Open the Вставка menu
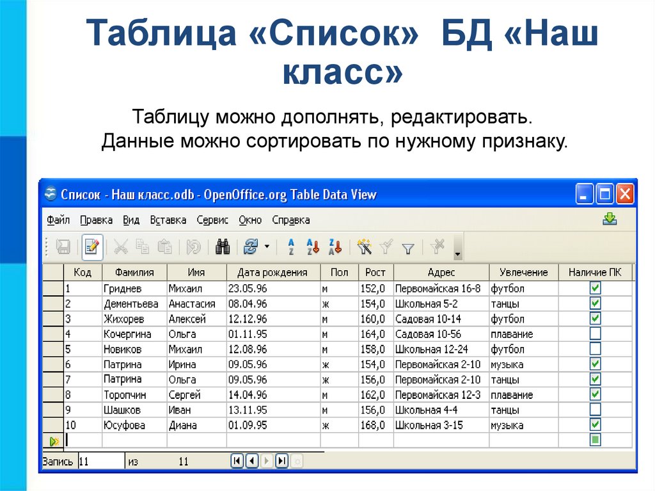The width and height of the screenshot is (655, 491). coord(168,220)
